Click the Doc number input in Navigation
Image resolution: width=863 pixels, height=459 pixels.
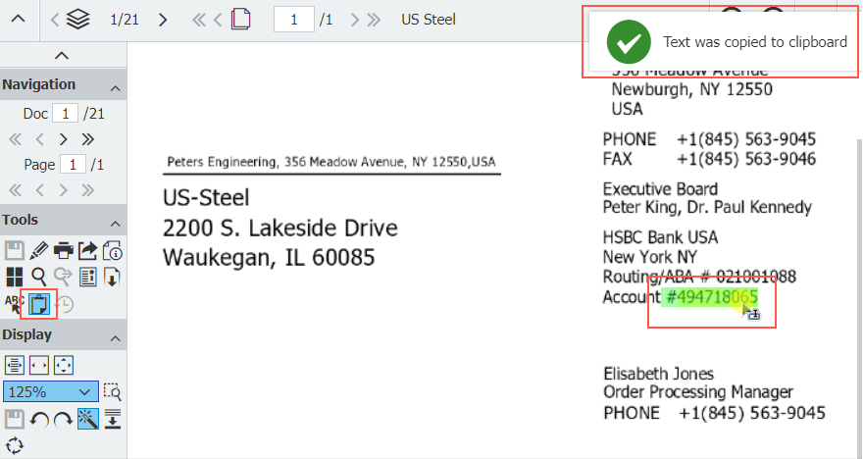[66, 114]
